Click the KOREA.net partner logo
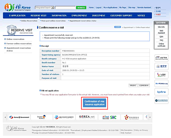This screenshot has width=171, height=138. pyautogui.click(x=87, y=117)
